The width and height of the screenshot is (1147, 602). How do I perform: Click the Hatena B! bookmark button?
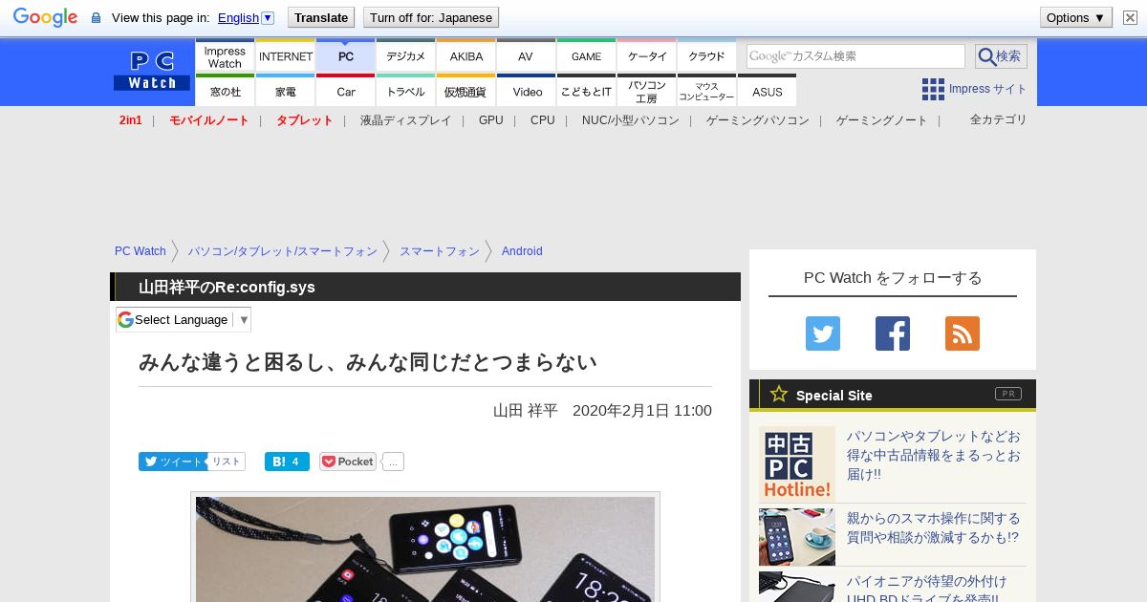[x=287, y=462]
